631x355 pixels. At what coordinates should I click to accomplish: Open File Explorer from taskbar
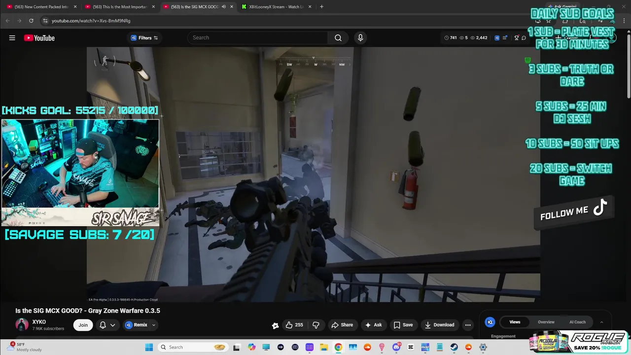(324, 347)
